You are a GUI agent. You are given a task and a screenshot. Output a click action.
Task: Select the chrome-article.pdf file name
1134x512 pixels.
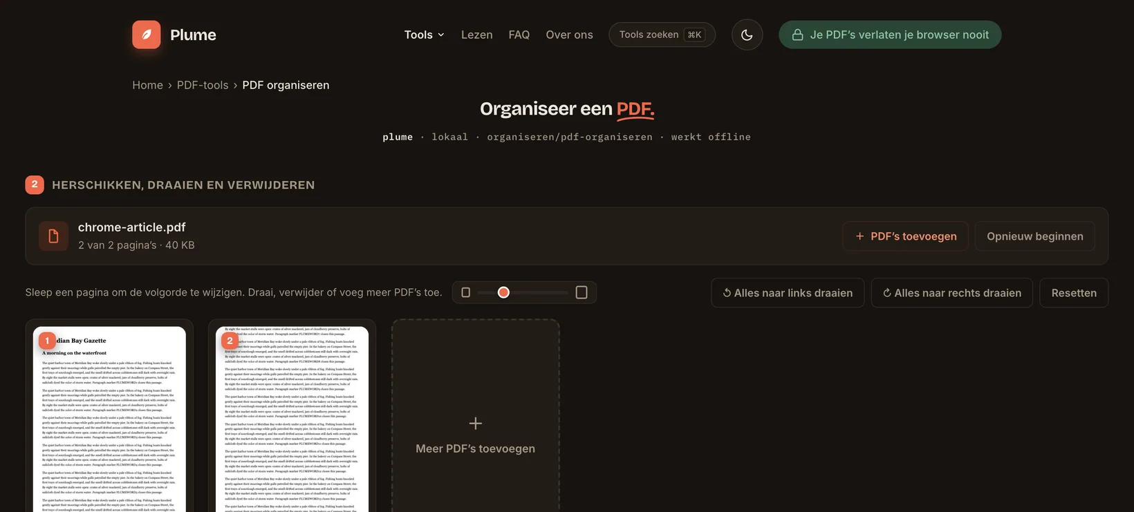click(x=132, y=227)
